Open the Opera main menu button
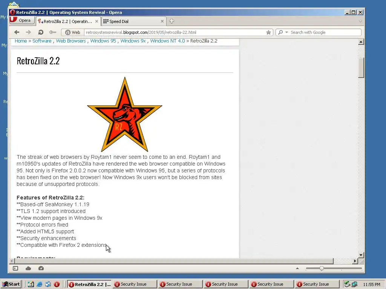Screen dimensions: 386x289 tap(22, 20)
